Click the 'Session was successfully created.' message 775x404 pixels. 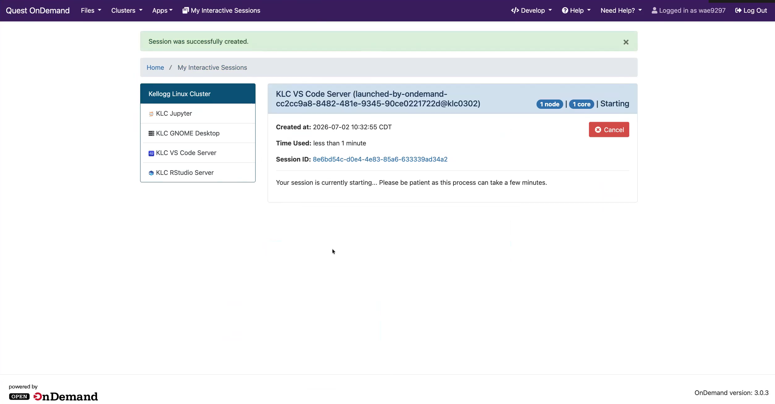[198, 42]
